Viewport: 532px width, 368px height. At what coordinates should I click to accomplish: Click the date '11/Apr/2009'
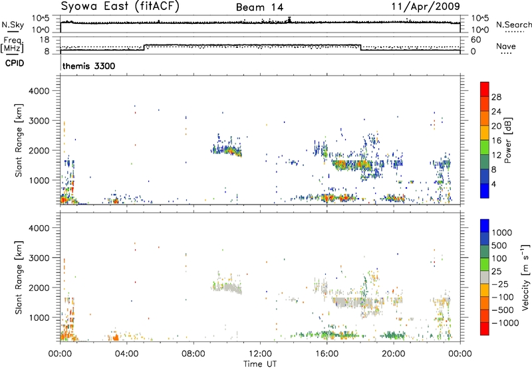pos(426,6)
